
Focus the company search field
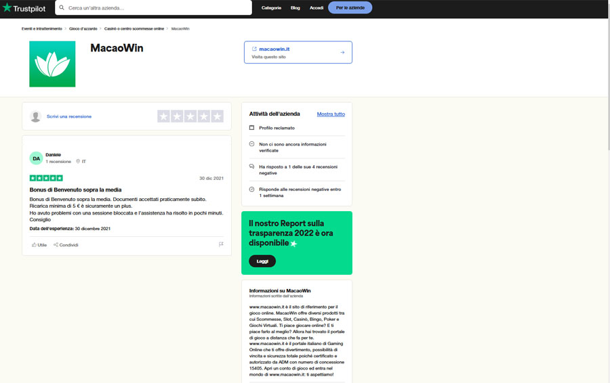pyautogui.click(x=153, y=7)
